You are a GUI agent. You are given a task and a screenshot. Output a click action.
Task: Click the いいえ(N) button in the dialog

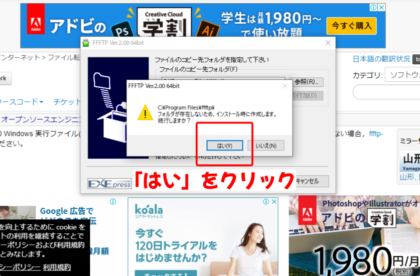pyautogui.click(x=266, y=146)
